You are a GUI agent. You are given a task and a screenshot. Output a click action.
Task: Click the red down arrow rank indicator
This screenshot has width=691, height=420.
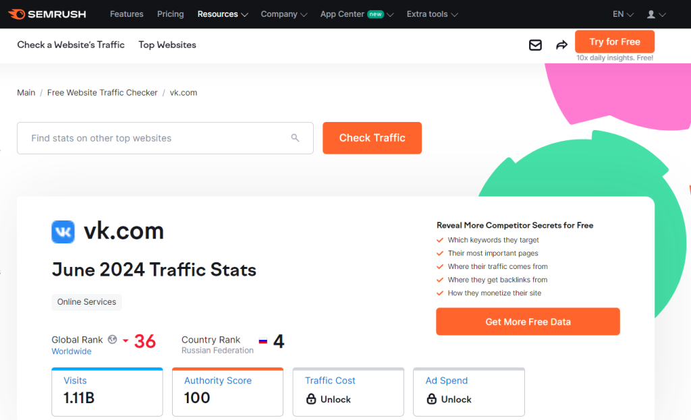pyautogui.click(x=126, y=340)
